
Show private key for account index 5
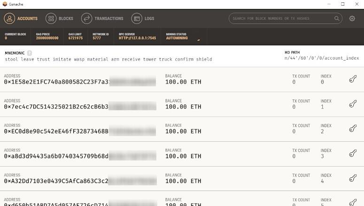click(x=353, y=202)
